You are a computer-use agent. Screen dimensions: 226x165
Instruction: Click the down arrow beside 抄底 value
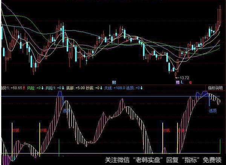pyautogui.click(x=101, y=88)
